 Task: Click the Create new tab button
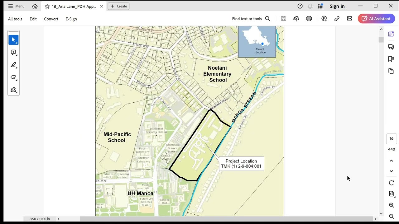click(x=118, y=6)
